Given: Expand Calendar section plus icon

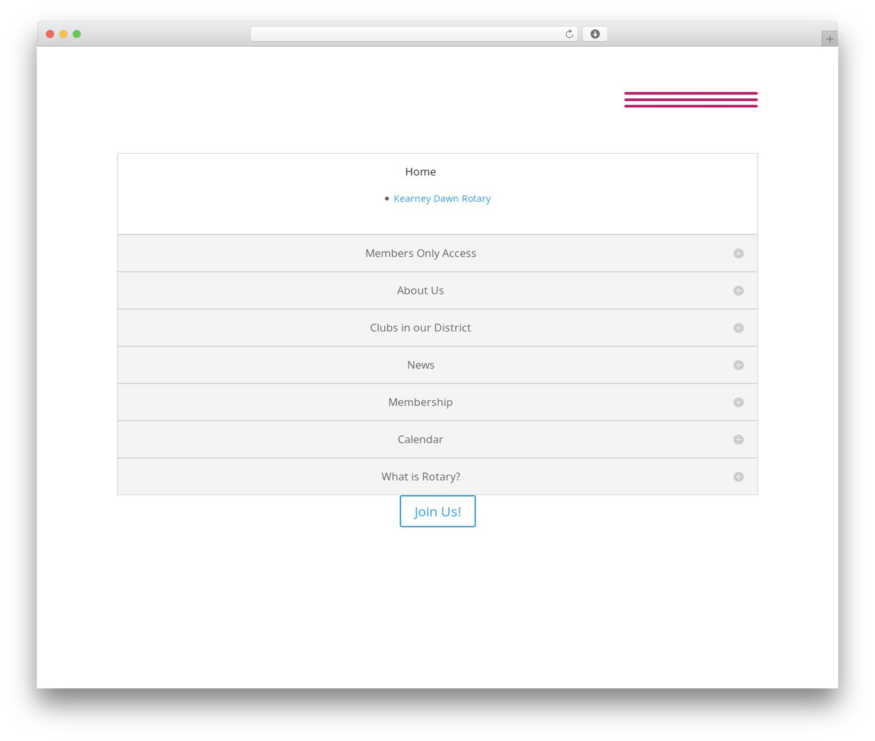Looking at the screenshot, I should pos(738,440).
